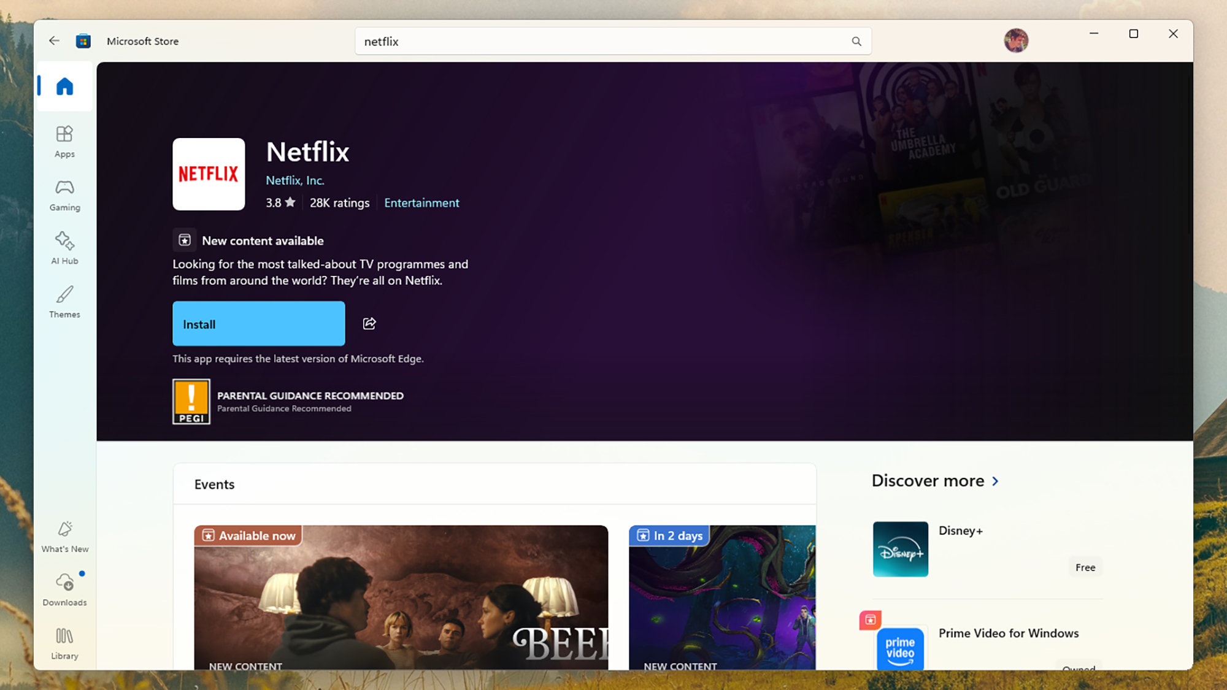Click the share icon next to Install
This screenshot has height=690, width=1227.
click(x=369, y=323)
